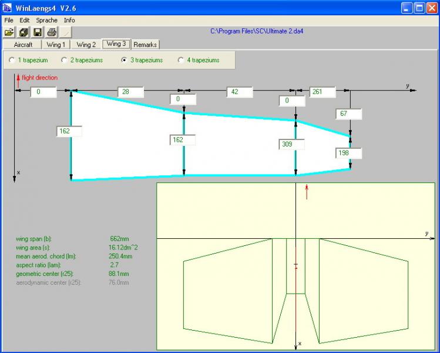Click the WinLaengs4 title bar app icon
This screenshot has height=353, width=440.
[8, 8]
